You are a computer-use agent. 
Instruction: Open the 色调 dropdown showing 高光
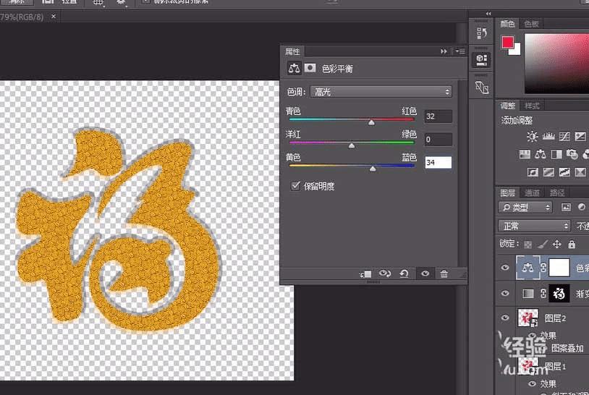click(381, 92)
